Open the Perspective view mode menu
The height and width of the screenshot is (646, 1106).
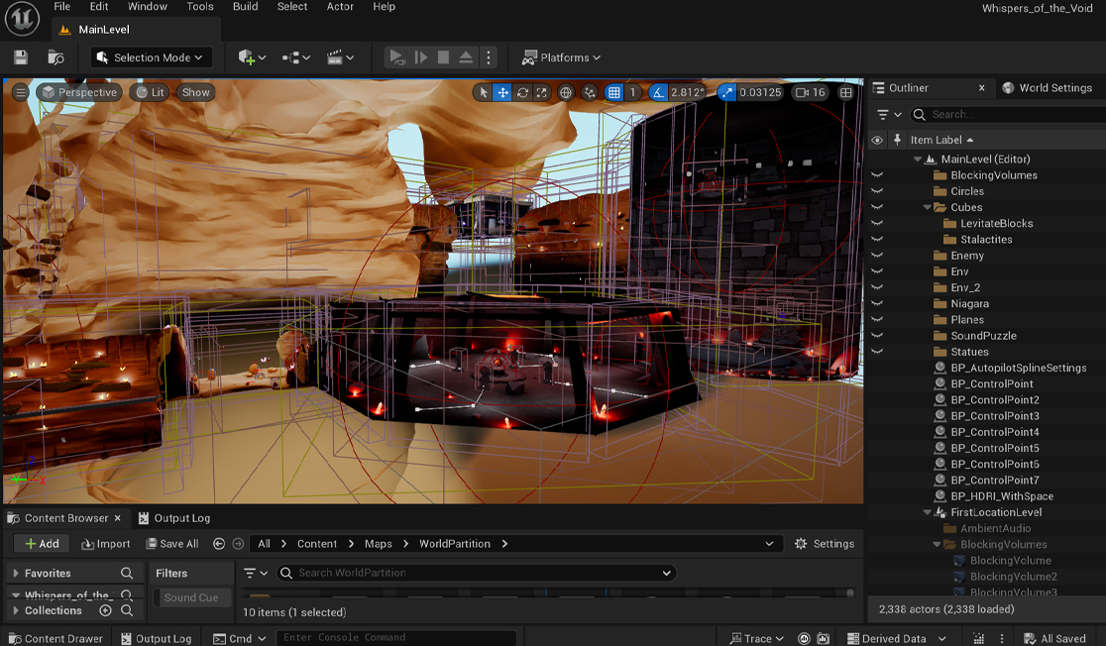pyautogui.click(x=79, y=92)
